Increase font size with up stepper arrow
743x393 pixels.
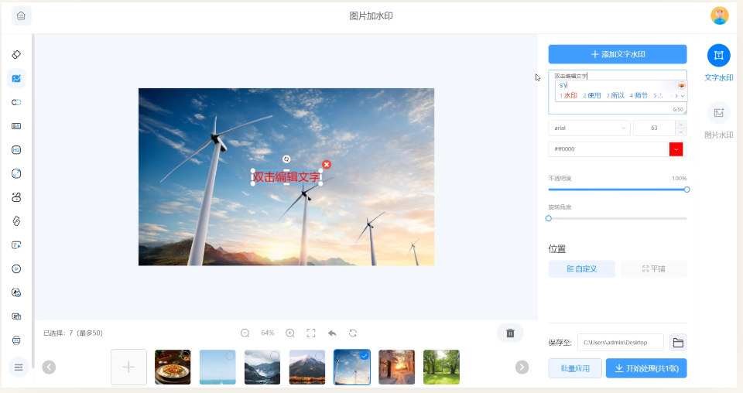681,125
